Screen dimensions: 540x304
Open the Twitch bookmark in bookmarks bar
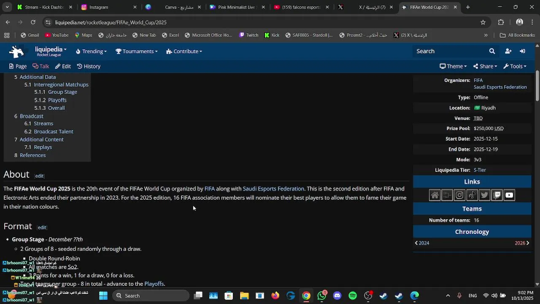[248, 35]
